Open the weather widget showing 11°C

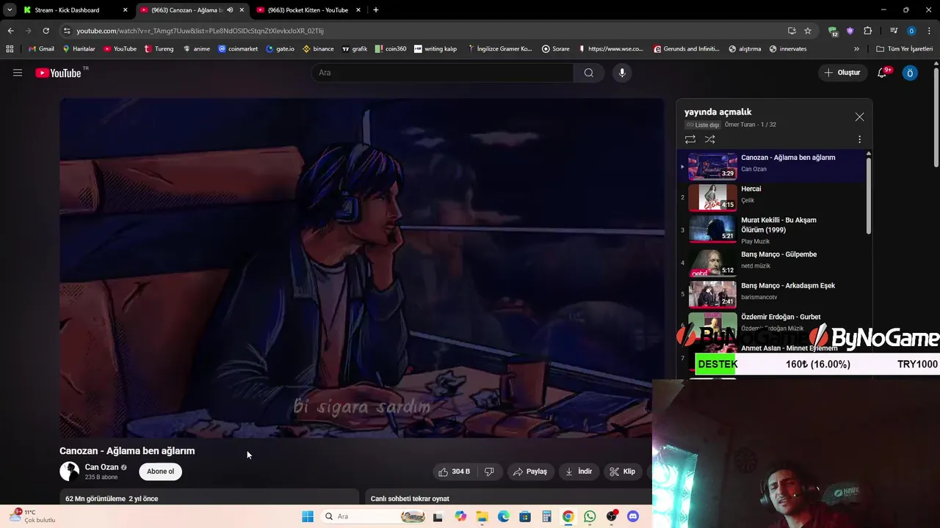tap(32, 516)
